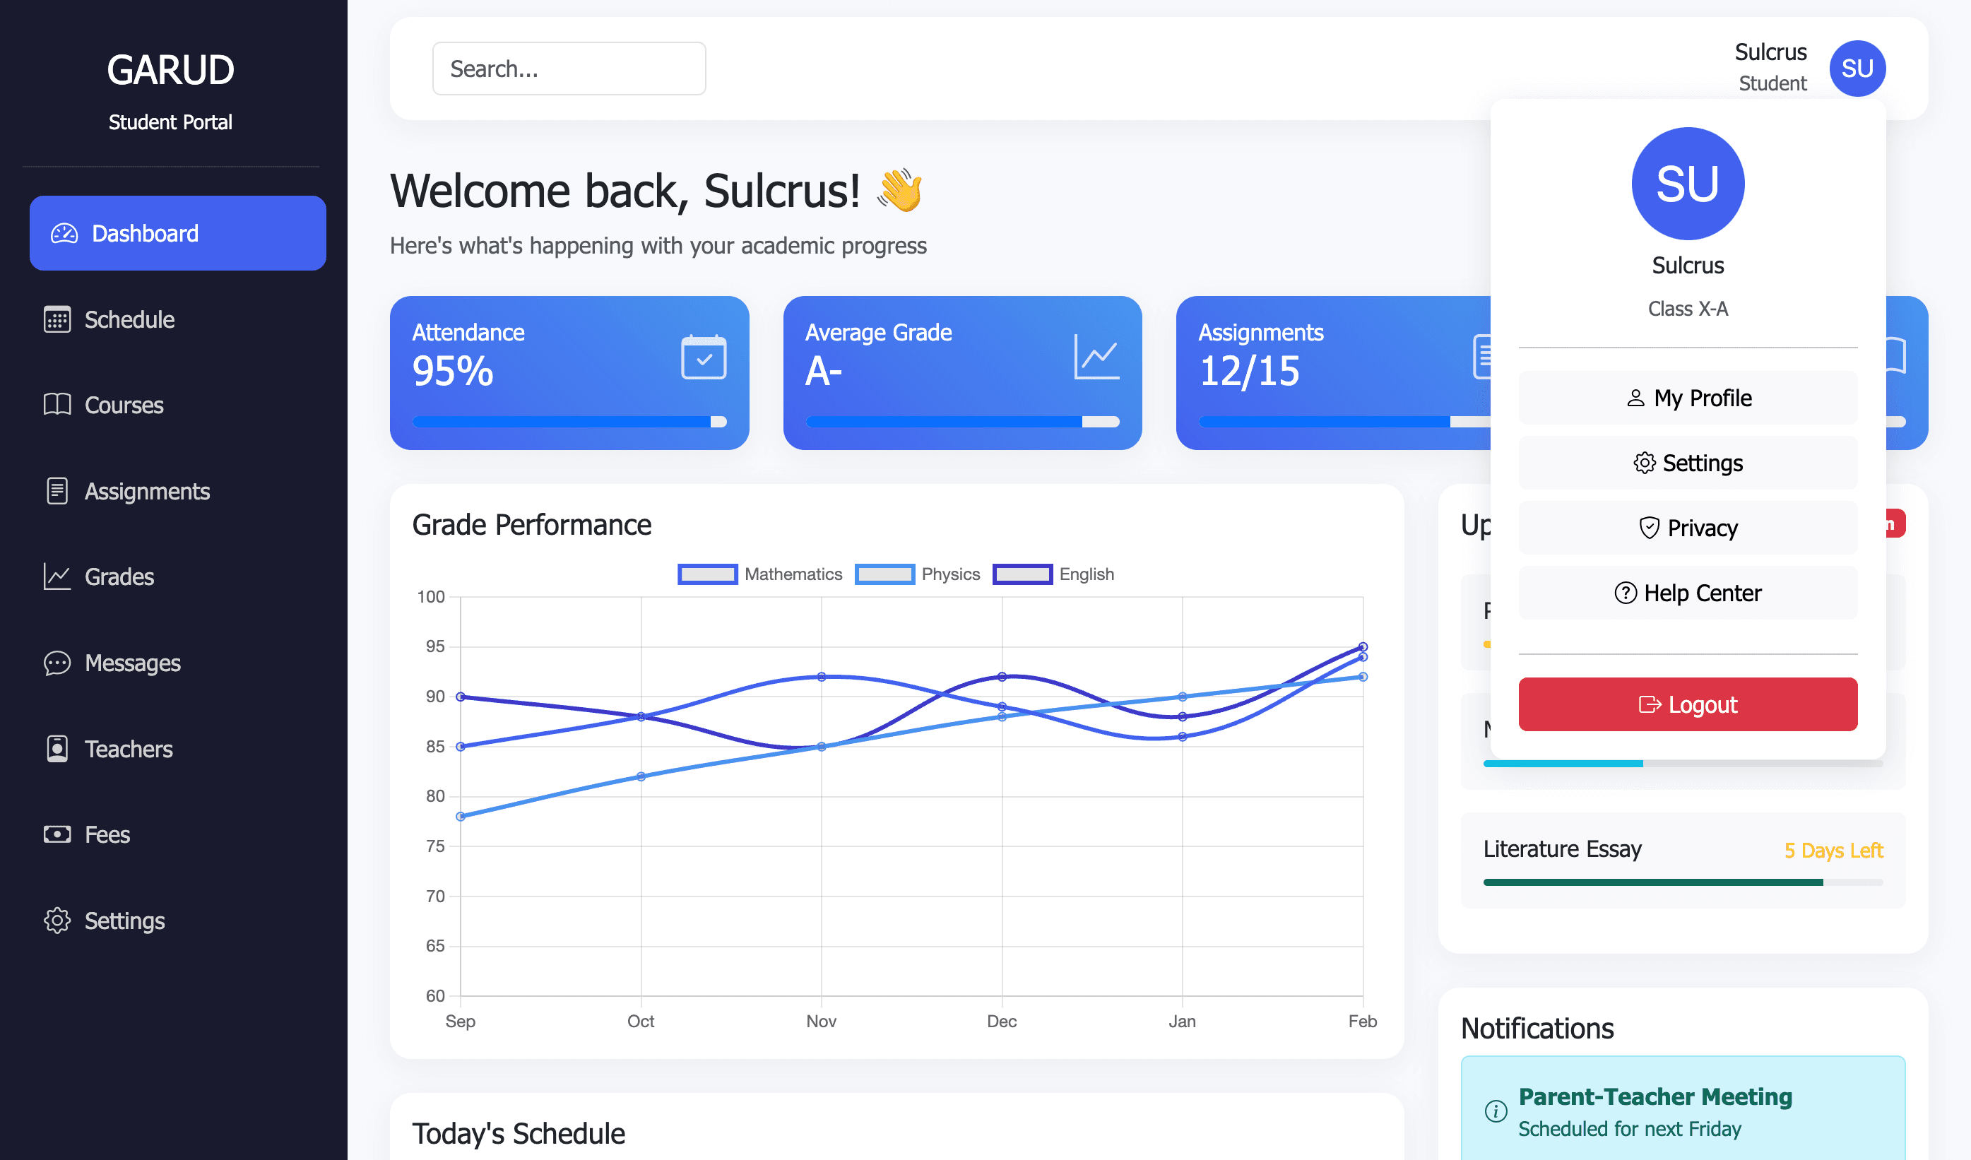
Task: Click the person icon beside My Profile
Action: click(x=1635, y=398)
